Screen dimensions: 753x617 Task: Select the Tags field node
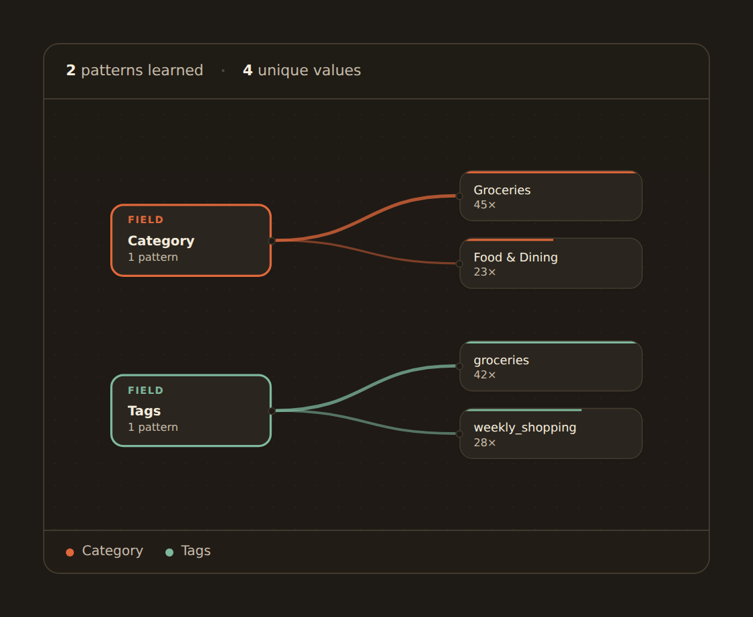[x=191, y=411]
